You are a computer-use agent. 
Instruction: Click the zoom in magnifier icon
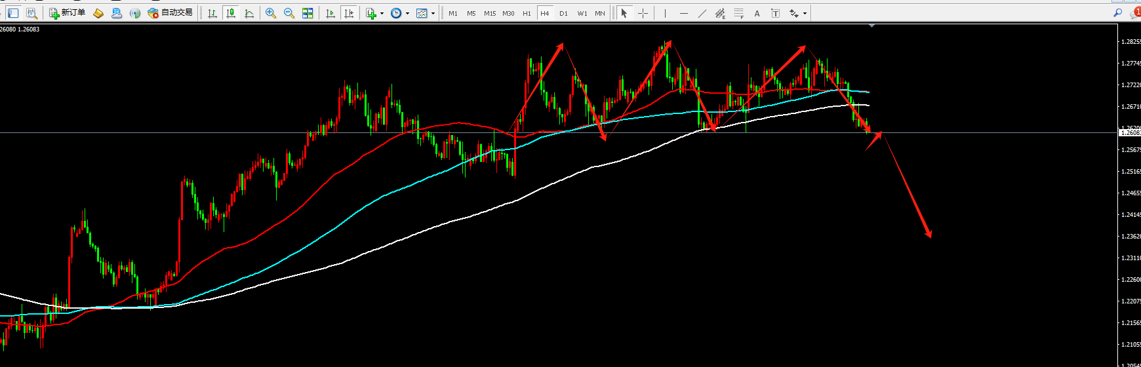coord(270,13)
